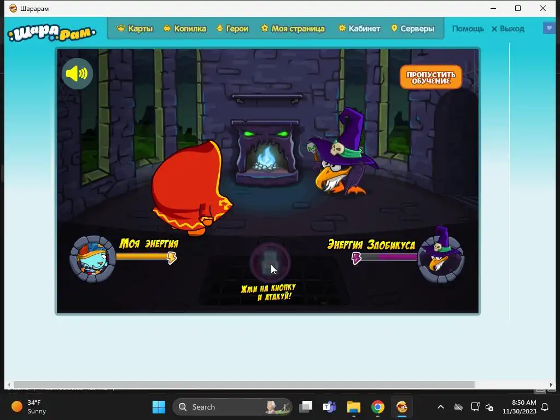Open Google Chrome from the taskbar
The width and height of the screenshot is (560, 420).
[x=377, y=407]
